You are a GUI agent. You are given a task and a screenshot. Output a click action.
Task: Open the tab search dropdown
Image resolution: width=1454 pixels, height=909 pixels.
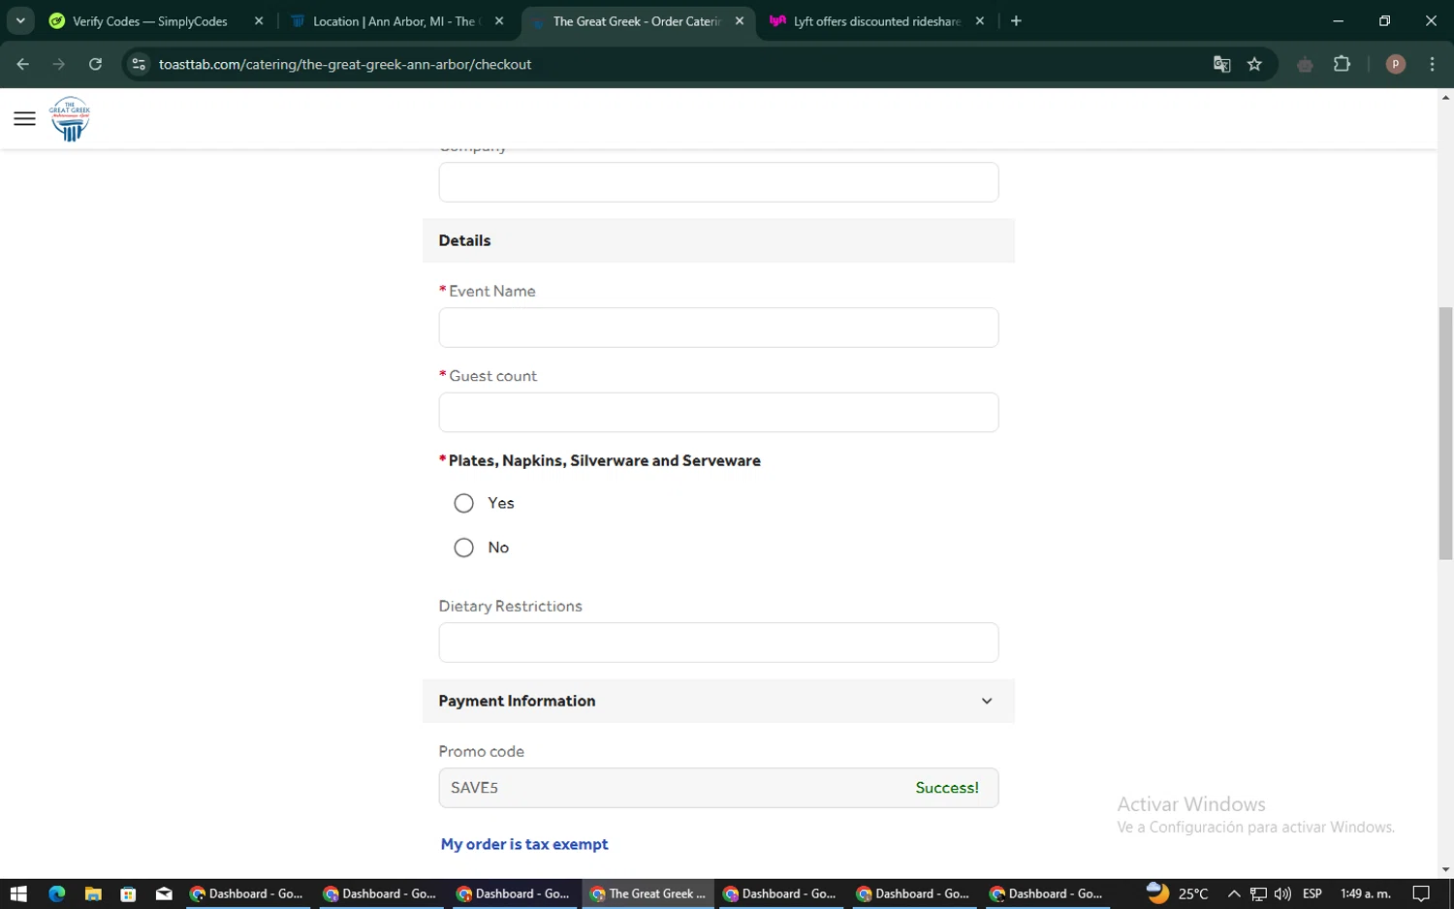pos(20,21)
